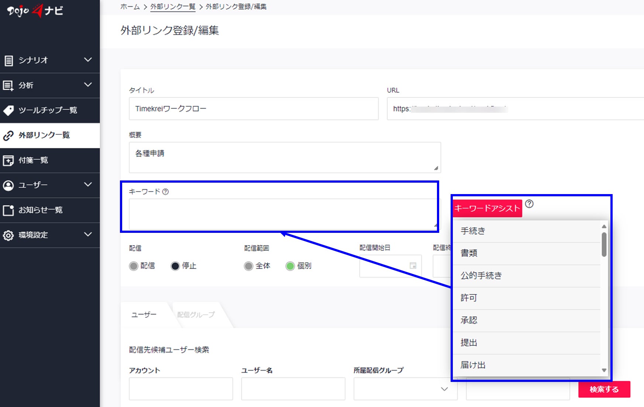Click the シナリオ document icon in sidebar
644x407 pixels.
tap(9, 61)
